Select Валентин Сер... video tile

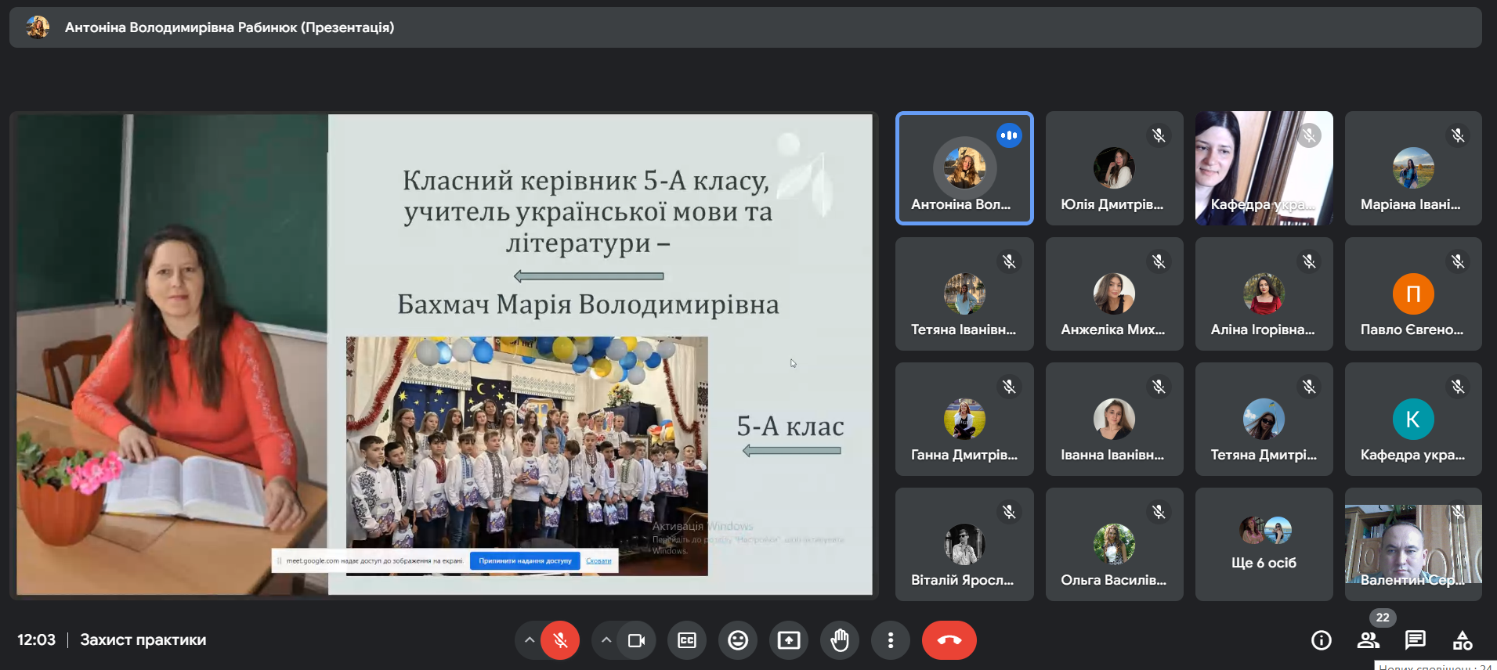[1413, 544]
